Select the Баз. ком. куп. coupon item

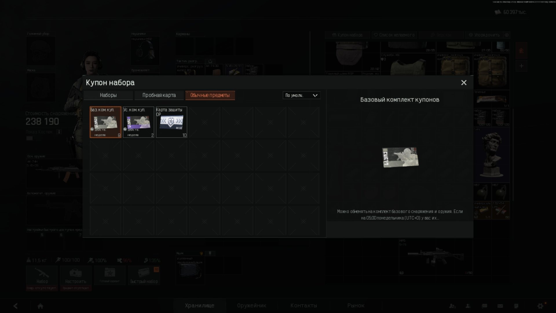tap(105, 122)
